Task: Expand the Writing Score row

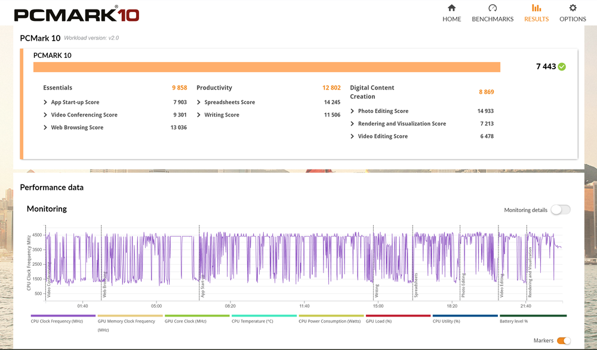Action: 269,115
